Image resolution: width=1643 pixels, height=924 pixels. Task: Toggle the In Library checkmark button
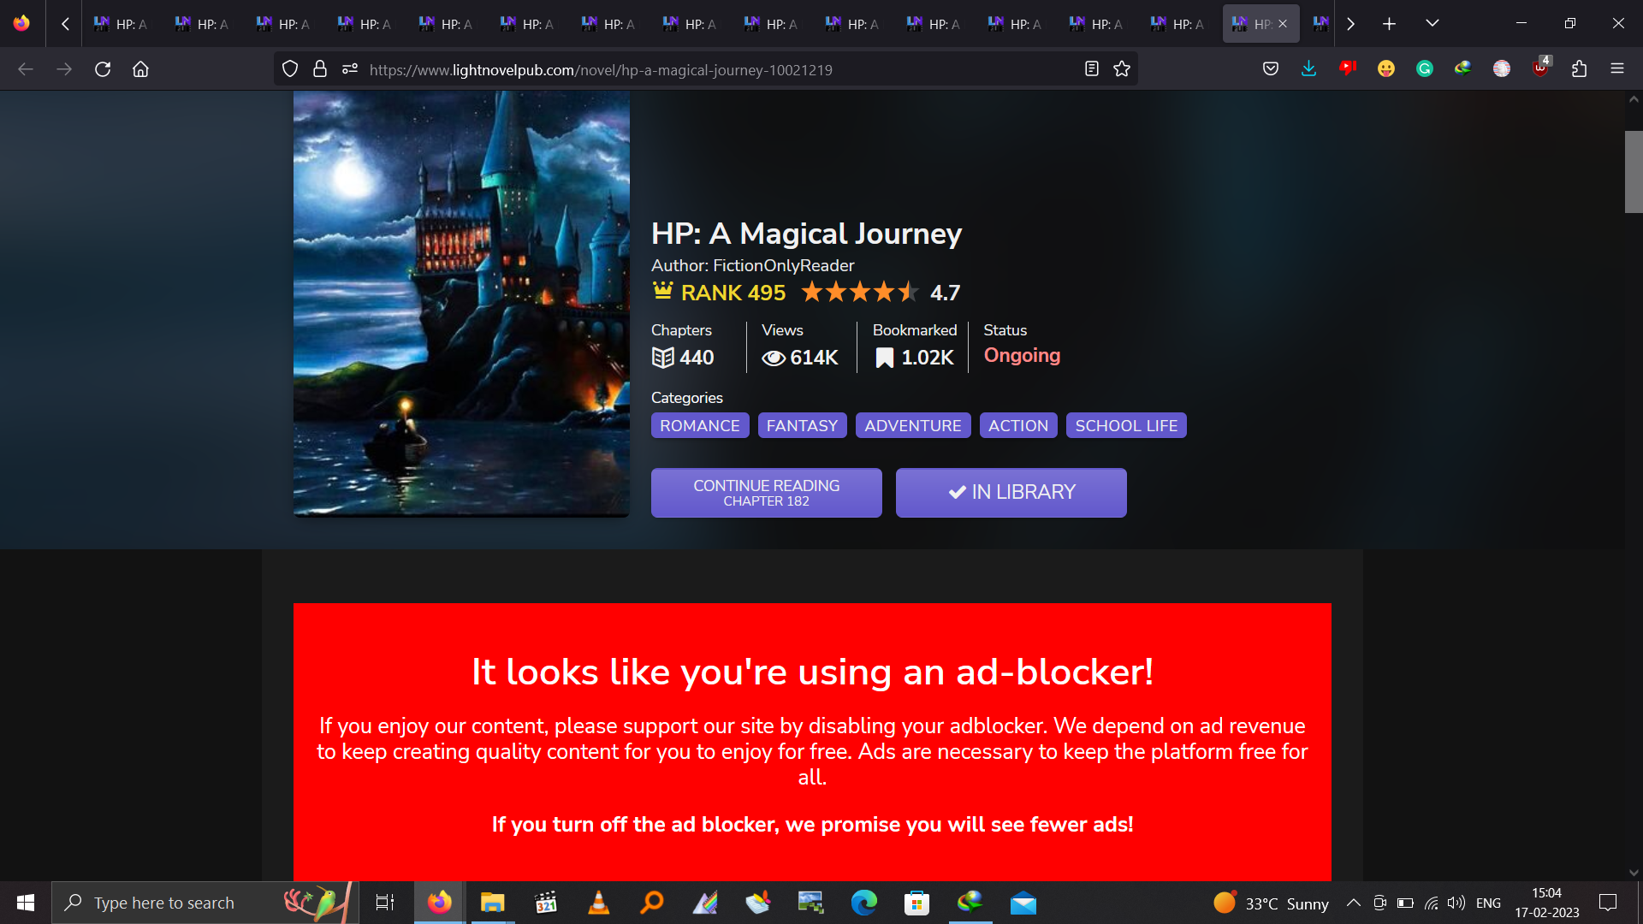coord(1011,492)
